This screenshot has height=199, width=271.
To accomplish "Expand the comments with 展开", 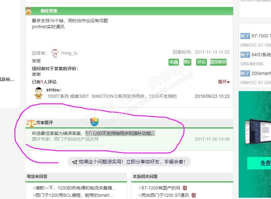I will [x=224, y=82].
